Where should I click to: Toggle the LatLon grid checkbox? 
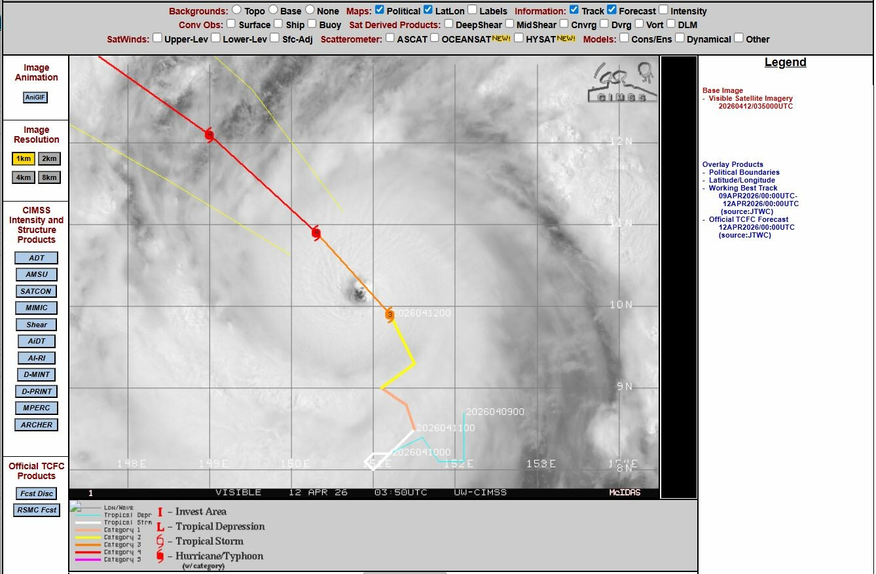[428, 10]
